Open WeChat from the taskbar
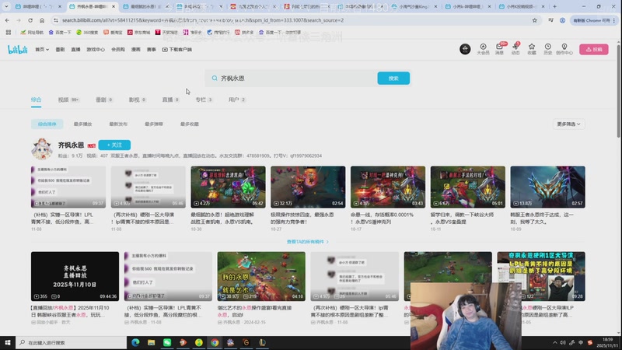622x350 pixels. 167,342
